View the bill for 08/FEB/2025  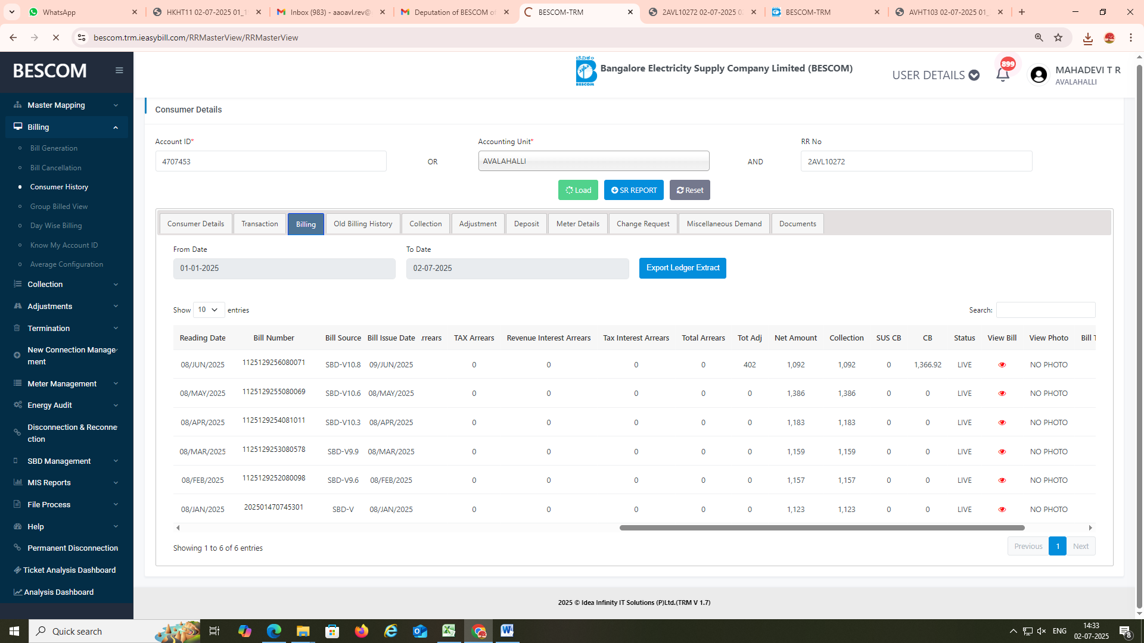click(1002, 480)
